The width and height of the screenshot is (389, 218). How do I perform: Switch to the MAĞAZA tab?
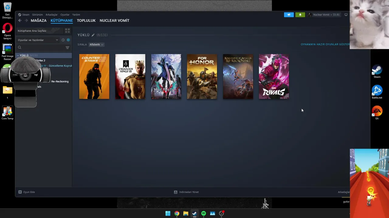[x=39, y=21]
